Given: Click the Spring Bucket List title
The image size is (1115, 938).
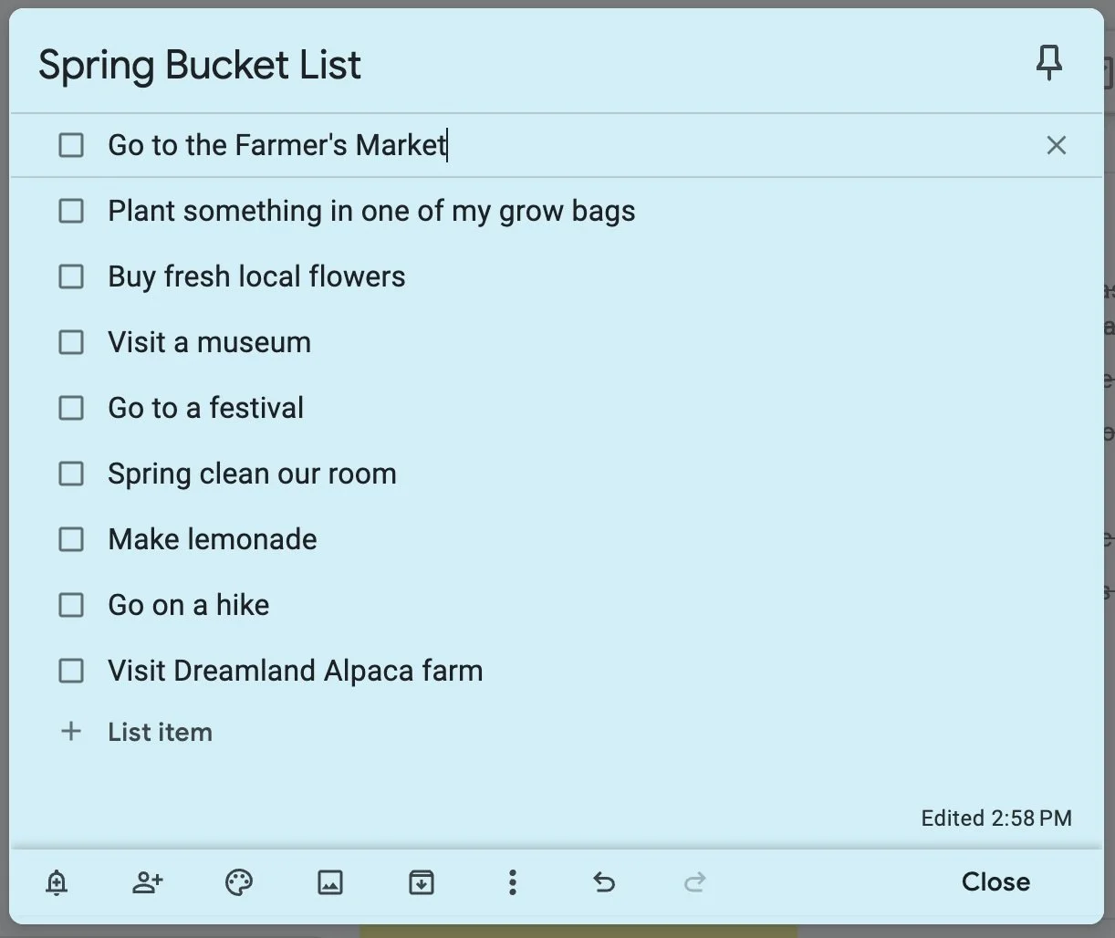Looking at the screenshot, I should pos(200,66).
